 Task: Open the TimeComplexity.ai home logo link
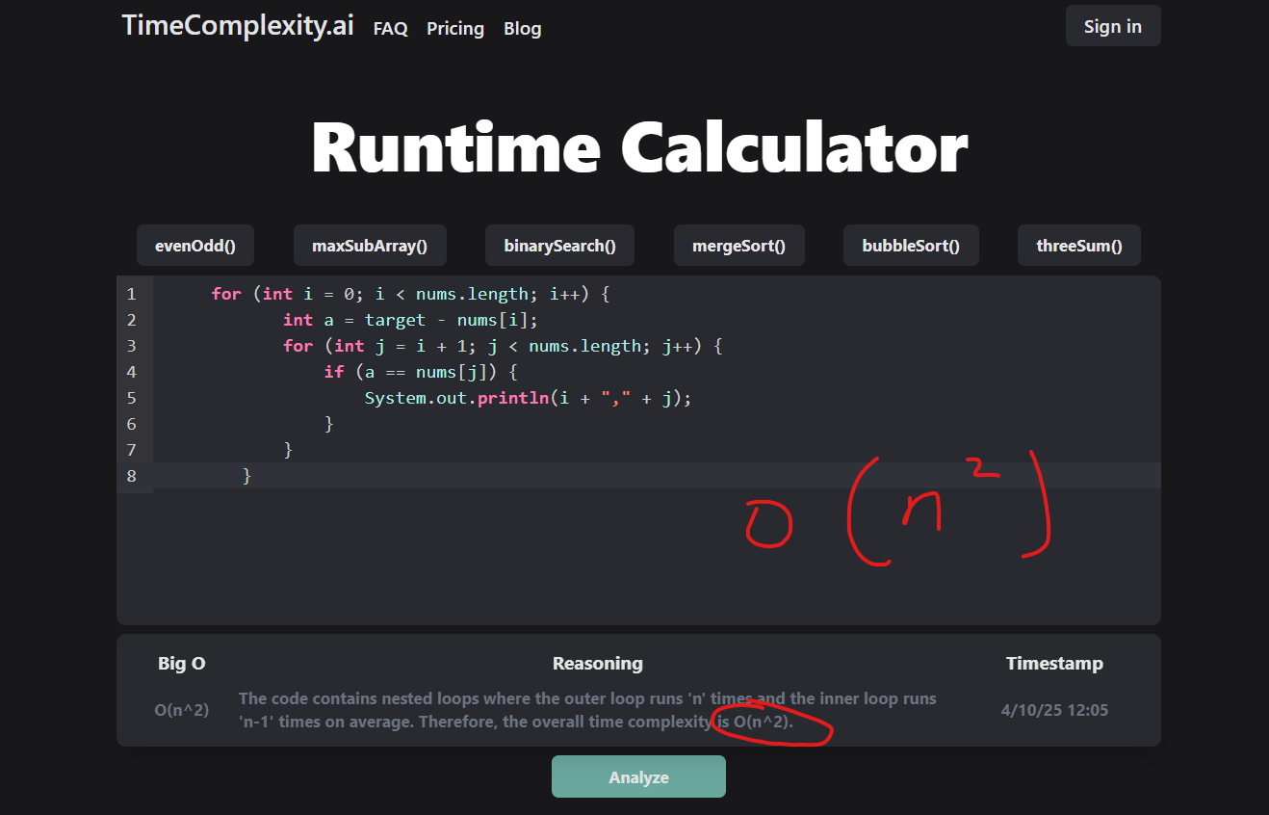(x=238, y=26)
